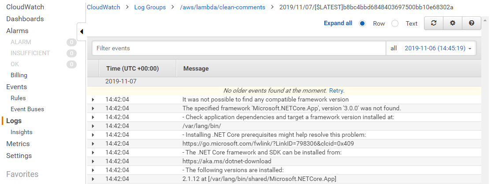The width and height of the screenshot is (491, 184).
Task: Click the Expand all link
Action: pyautogui.click(x=338, y=23)
